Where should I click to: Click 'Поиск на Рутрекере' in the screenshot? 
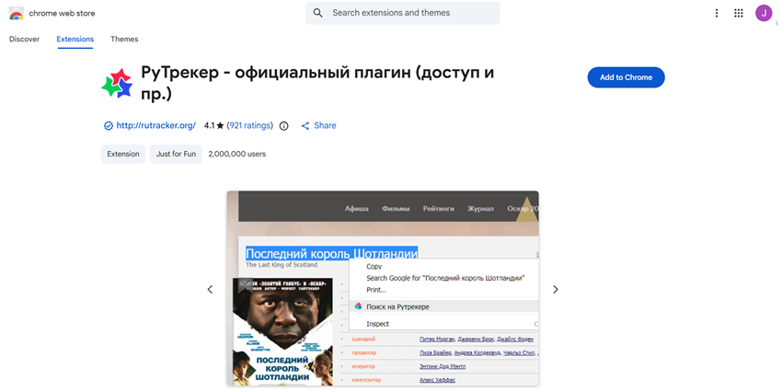[397, 306]
